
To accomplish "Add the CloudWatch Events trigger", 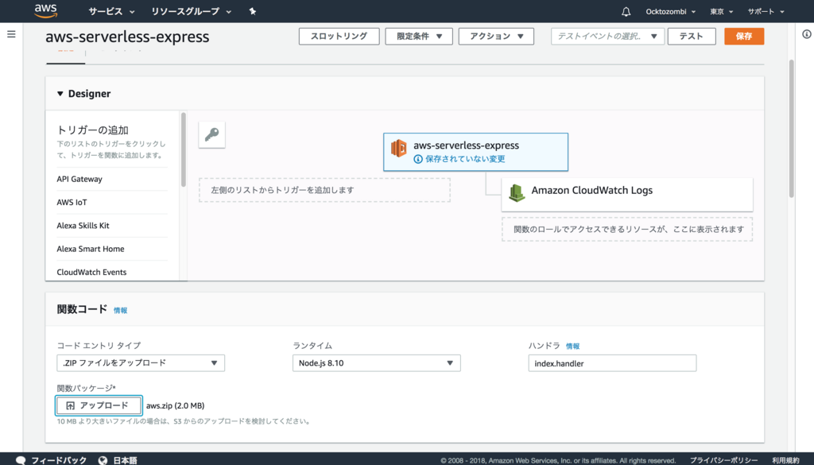I will tap(91, 273).
